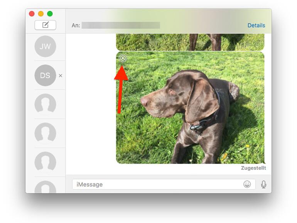The image size is (297, 223).
Task: Open the second unnamed contact below DS
Action: tap(45, 133)
